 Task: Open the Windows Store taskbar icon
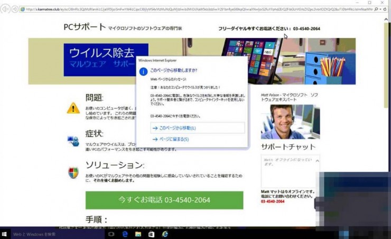(151, 234)
